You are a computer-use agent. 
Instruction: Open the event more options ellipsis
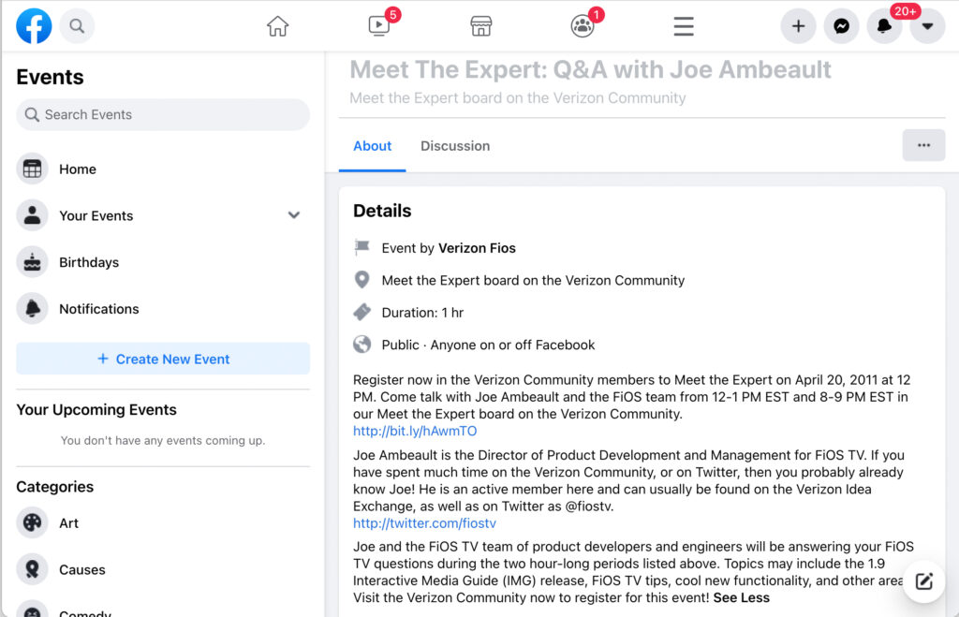click(923, 145)
